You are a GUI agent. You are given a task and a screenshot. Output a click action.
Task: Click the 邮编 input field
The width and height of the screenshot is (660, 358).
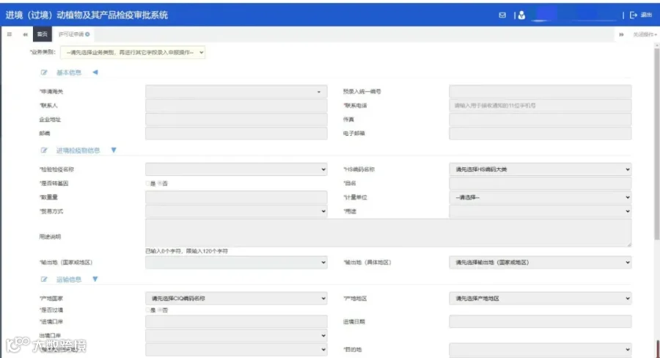pyautogui.click(x=236, y=133)
